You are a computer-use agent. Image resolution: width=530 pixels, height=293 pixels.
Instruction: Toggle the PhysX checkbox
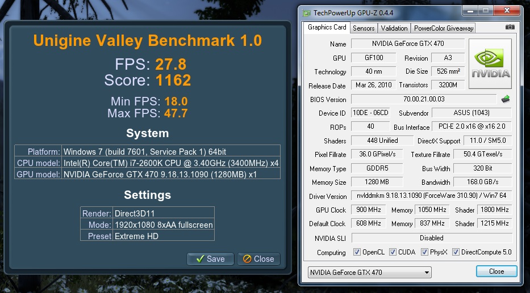(x=425, y=252)
